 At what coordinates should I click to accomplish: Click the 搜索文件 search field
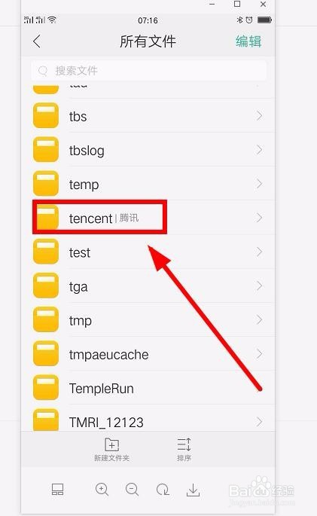click(x=148, y=70)
